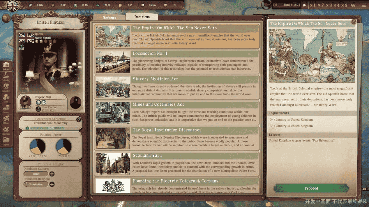Image resolution: width=369 pixels, height=207 pixels.
Task: Open the Trade sidebar panel
Action: coord(6,98)
